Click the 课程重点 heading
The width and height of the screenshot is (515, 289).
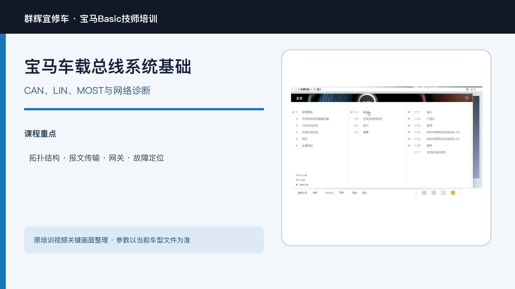pyautogui.click(x=40, y=134)
